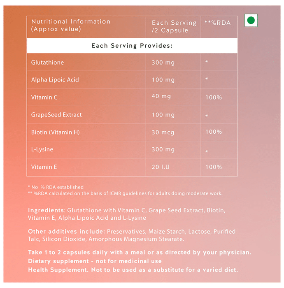The height and width of the screenshot is (288, 284).
Task: Select the Each Serving /2 Capsule column header
Action: point(171,27)
